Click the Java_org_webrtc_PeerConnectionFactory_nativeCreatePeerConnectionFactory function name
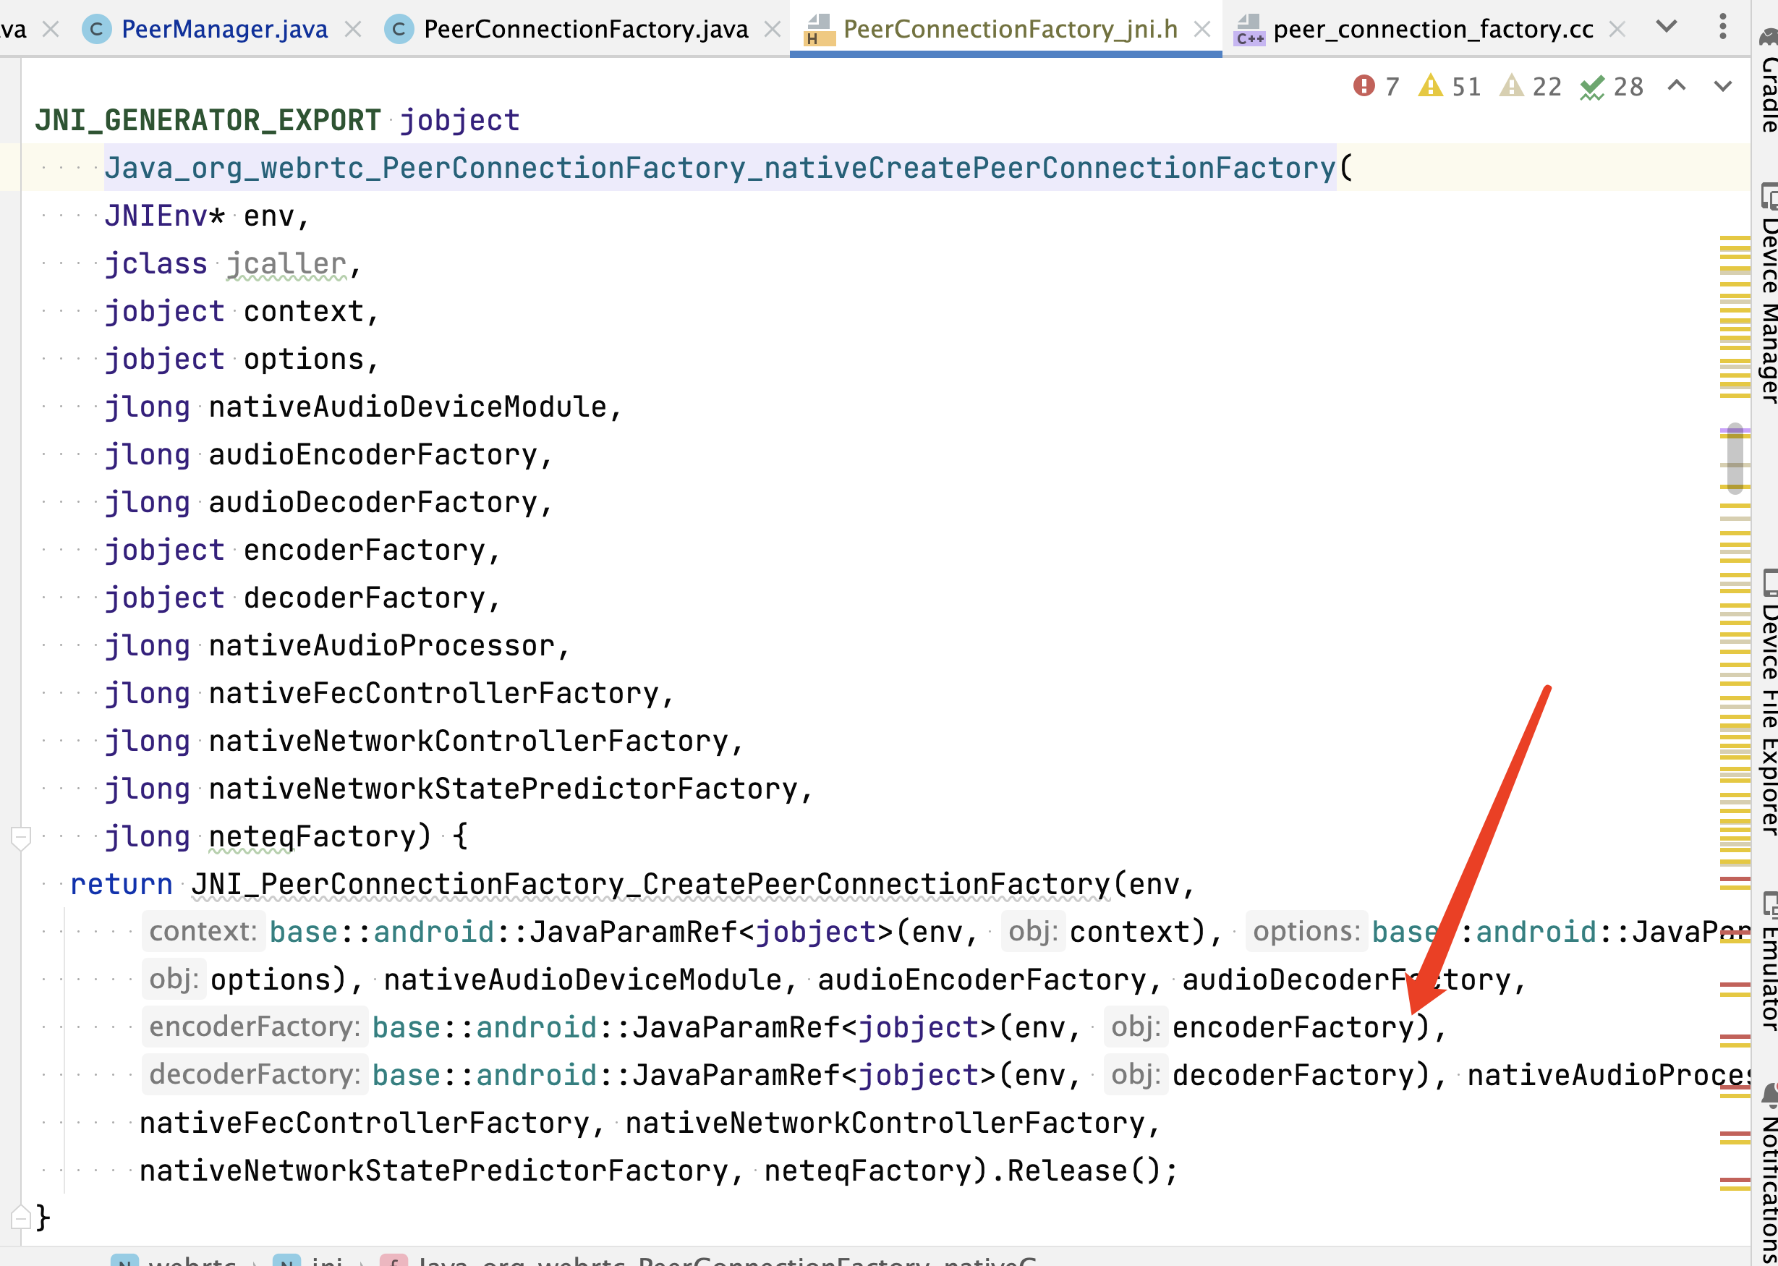 [x=720, y=169]
